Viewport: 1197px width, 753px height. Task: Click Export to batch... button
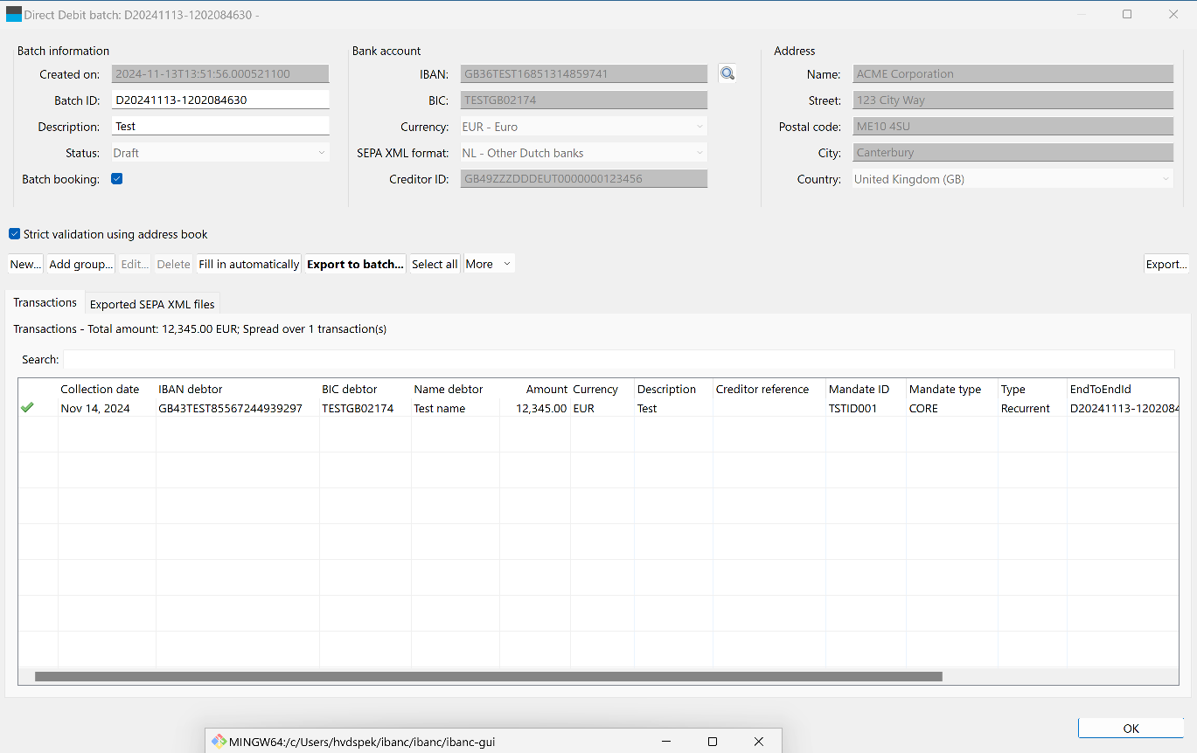point(355,264)
